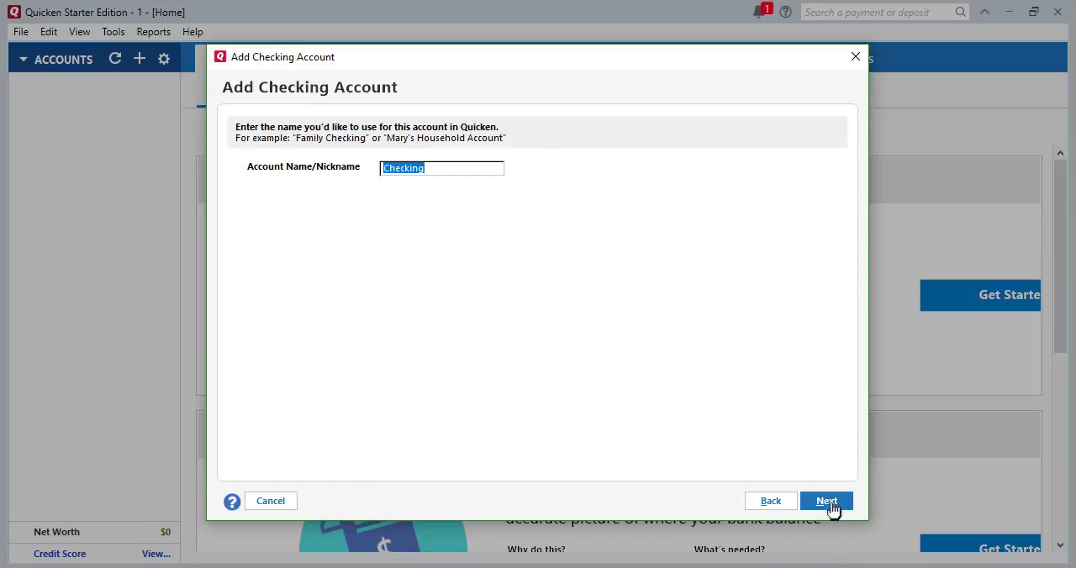Click the scrollbar up arrow
This screenshot has width=1076, height=568.
coord(1060,153)
